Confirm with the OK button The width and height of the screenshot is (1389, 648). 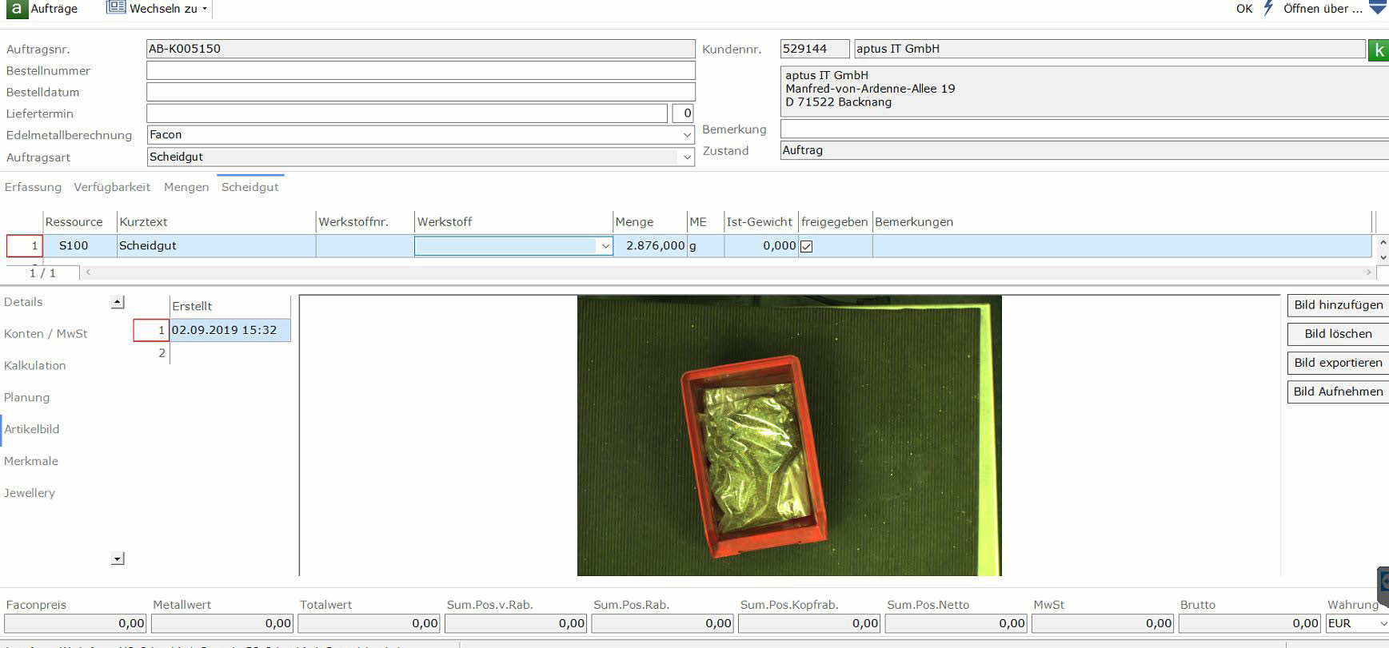[x=1244, y=9]
